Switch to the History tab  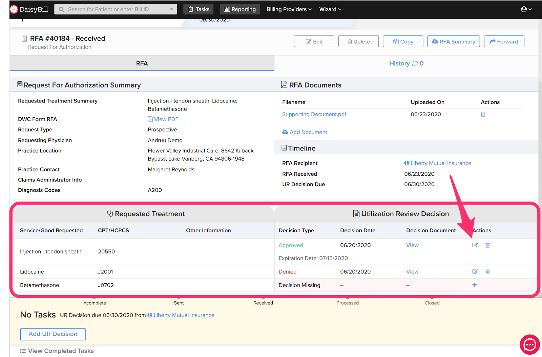click(x=406, y=64)
